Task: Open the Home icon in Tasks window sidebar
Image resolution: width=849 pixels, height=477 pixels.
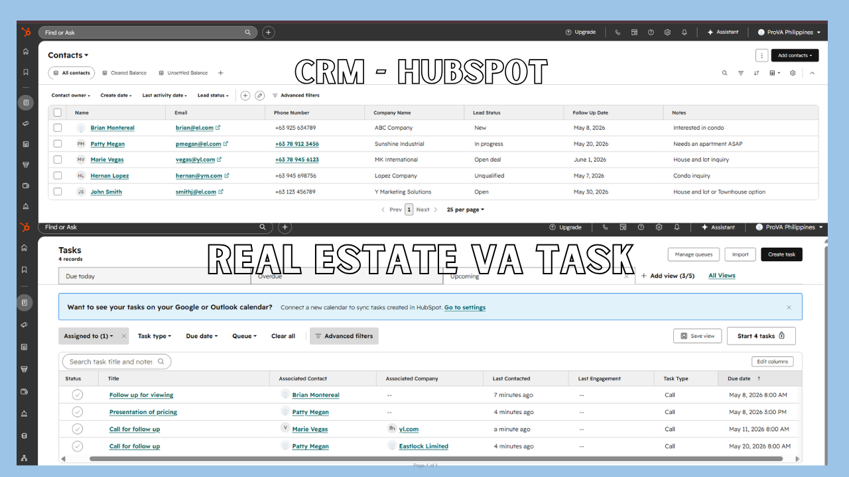Action: tap(25, 248)
